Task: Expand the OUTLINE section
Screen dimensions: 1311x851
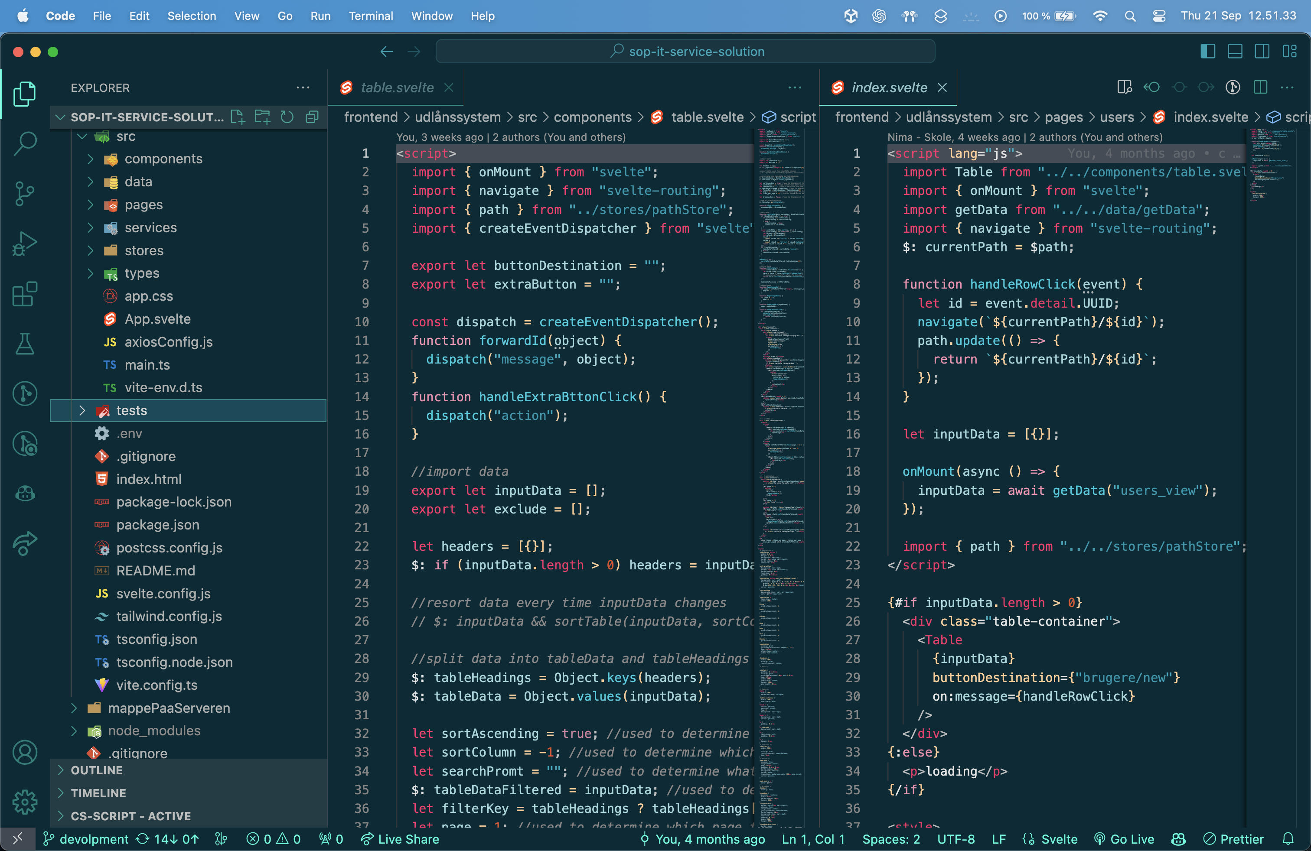Action: [x=189, y=770]
